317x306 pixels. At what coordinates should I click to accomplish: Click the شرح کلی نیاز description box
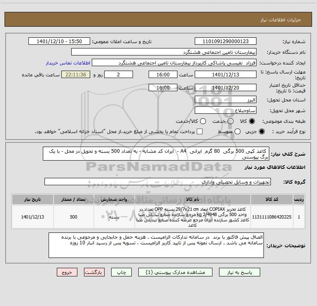pos(156,154)
